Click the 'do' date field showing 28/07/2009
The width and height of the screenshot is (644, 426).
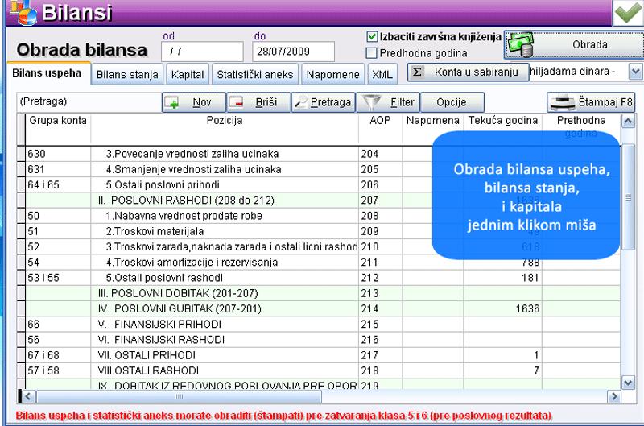click(293, 51)
